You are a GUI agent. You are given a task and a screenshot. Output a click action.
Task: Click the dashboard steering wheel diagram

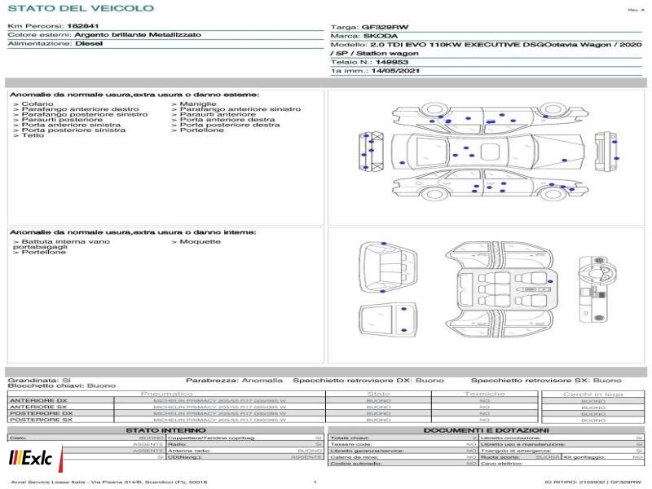(597, 289)
